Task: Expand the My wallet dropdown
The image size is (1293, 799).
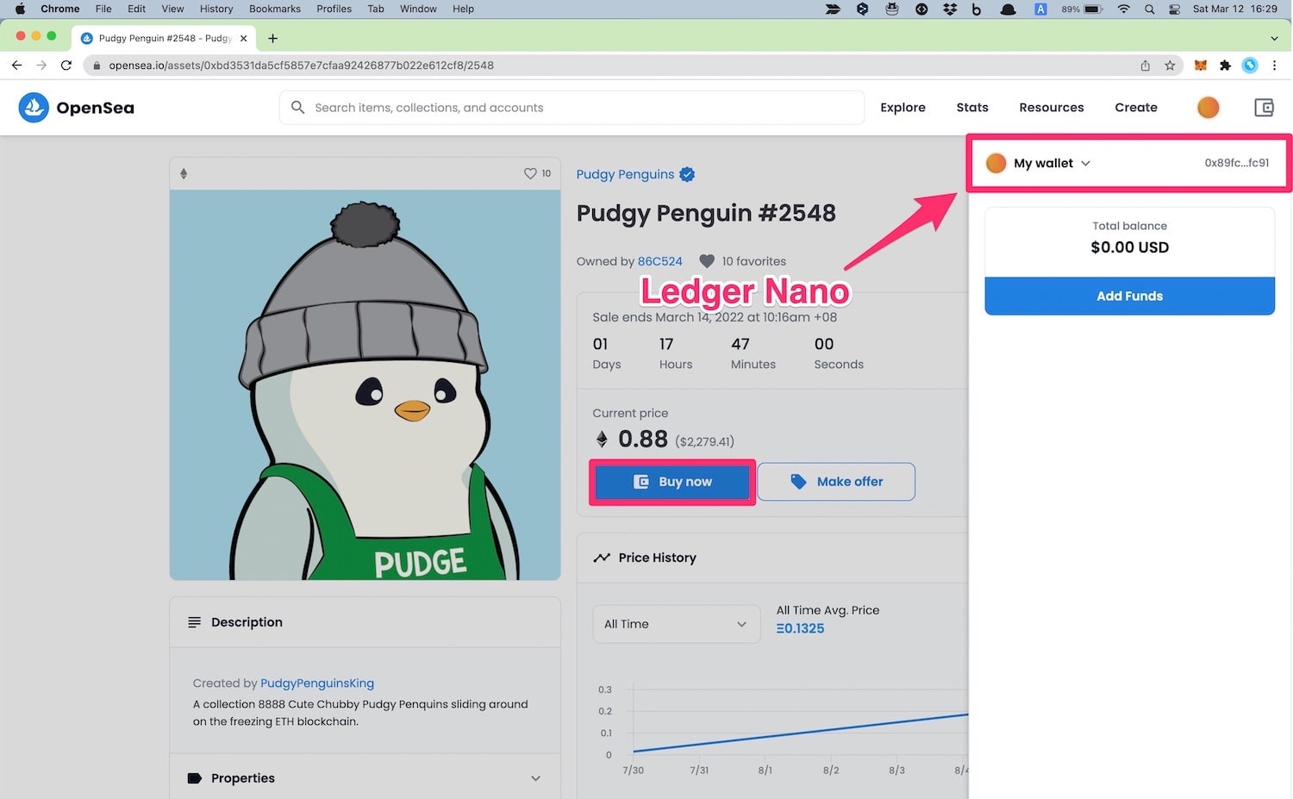Action: (x=1085, y=163)
